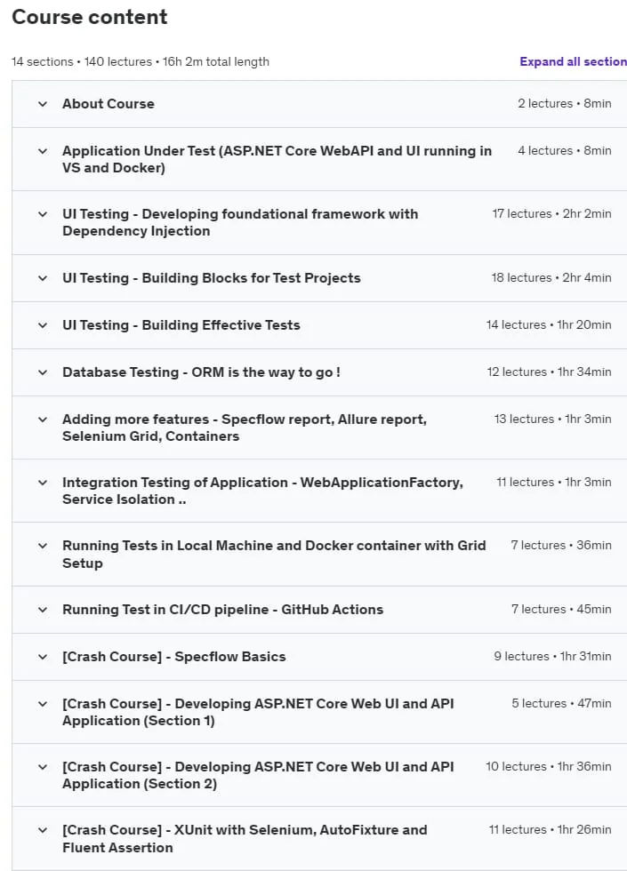Expand Database Testing ORM section arrow

click(43, 372)
